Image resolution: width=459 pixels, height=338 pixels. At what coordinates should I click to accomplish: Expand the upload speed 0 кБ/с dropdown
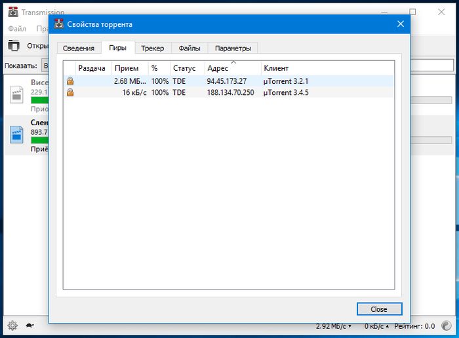[378, 326]
